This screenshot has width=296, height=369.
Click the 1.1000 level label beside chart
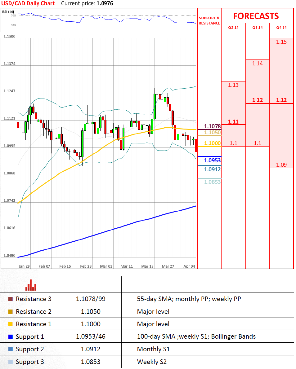tap(212, 143)
